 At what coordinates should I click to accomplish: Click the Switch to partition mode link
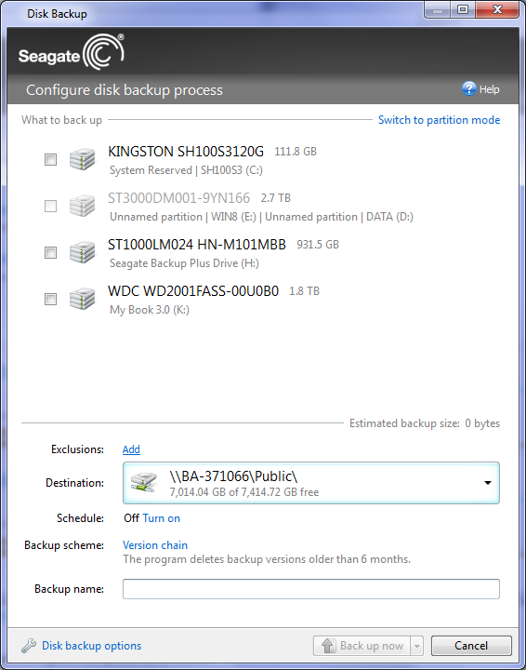439,120
